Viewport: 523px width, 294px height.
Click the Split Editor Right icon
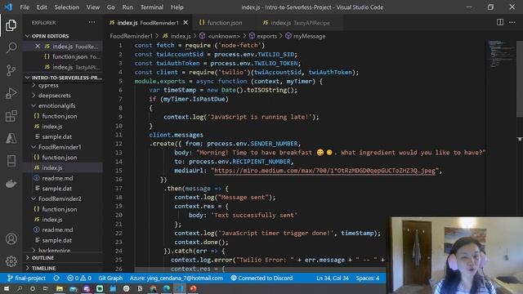pos(499,22)
